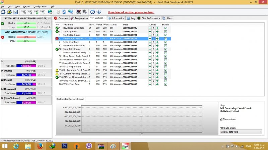Click the disk panel view toolbar icon
Image resolution: width=268 pixels, height=150 pixels.
(x=16, y=12)
